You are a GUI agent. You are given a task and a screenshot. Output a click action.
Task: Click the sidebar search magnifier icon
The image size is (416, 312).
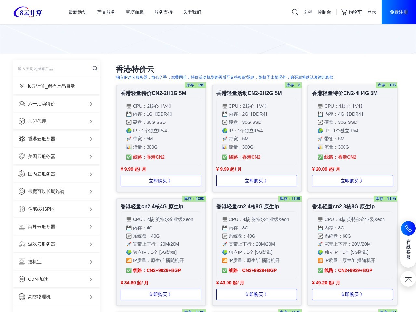click(95, 68)
